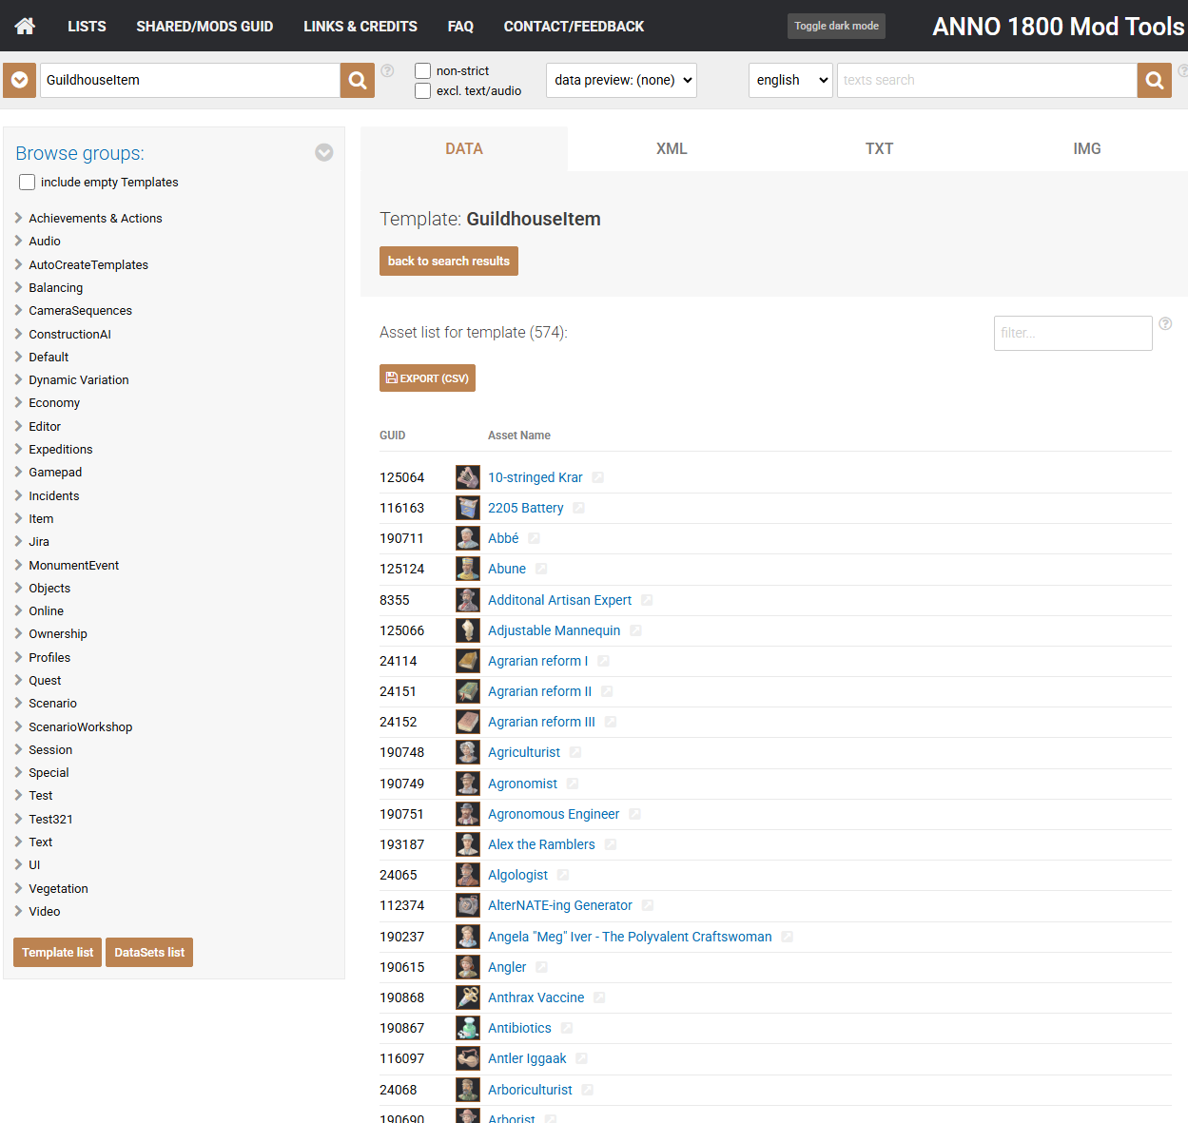Click the help icon next to filter box

pos(1165,324)
